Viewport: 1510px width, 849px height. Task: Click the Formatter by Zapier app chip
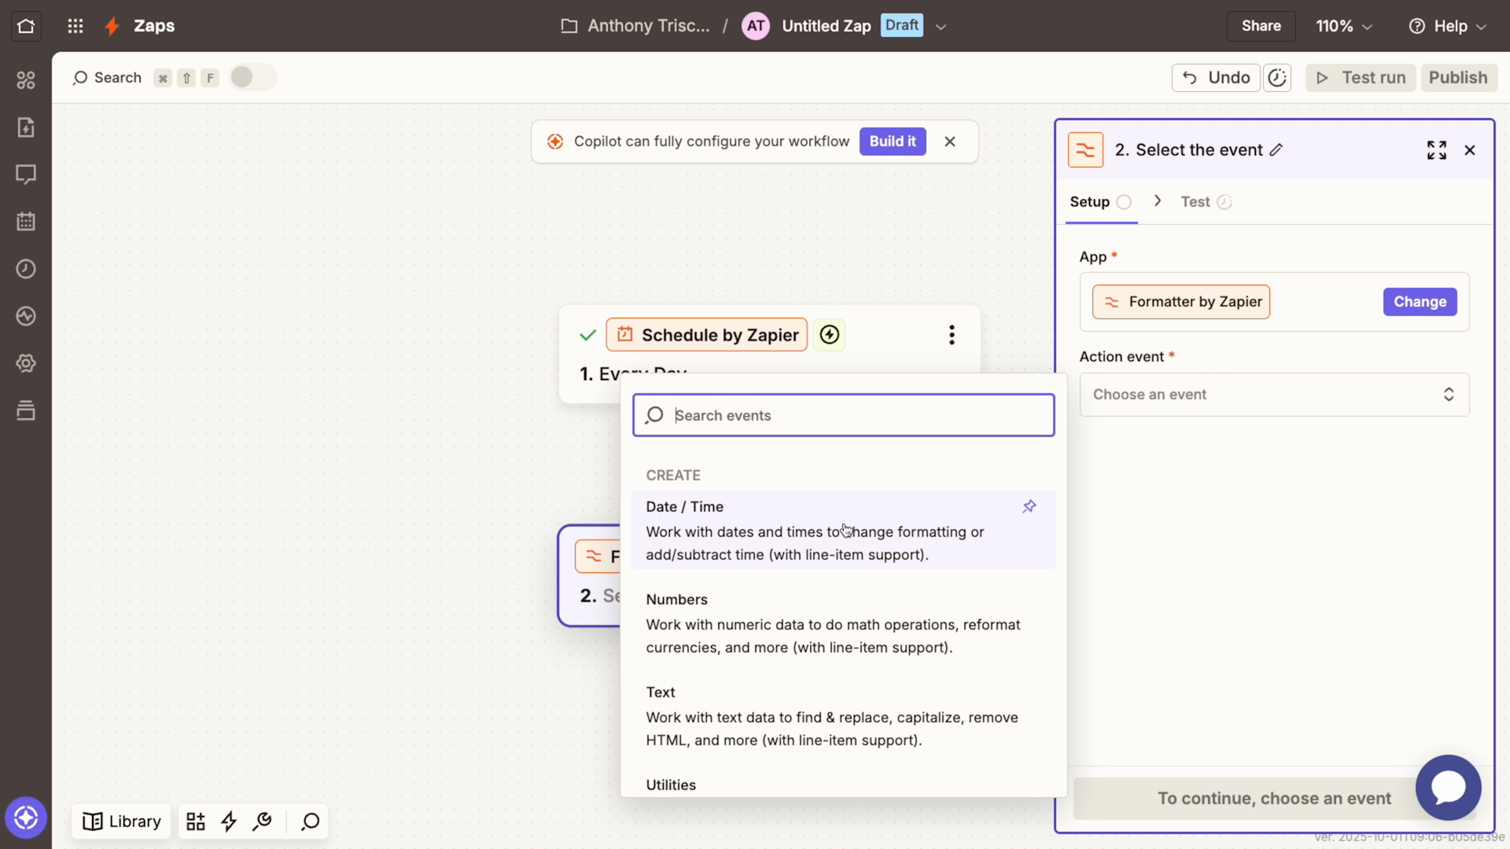coord(1180,302)
